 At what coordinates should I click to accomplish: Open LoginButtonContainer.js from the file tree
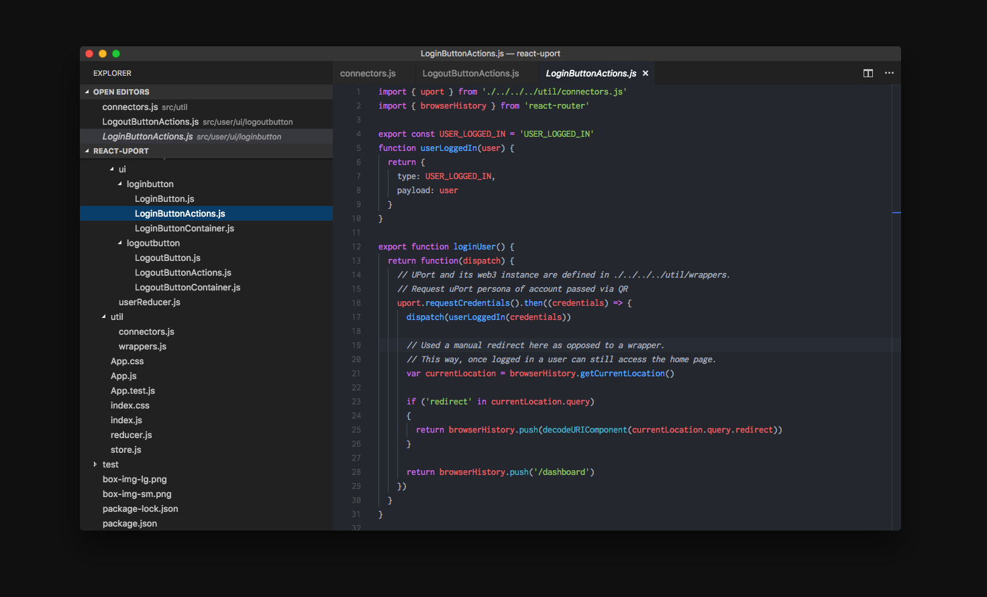pyautogui.click(x=184, y=228)
